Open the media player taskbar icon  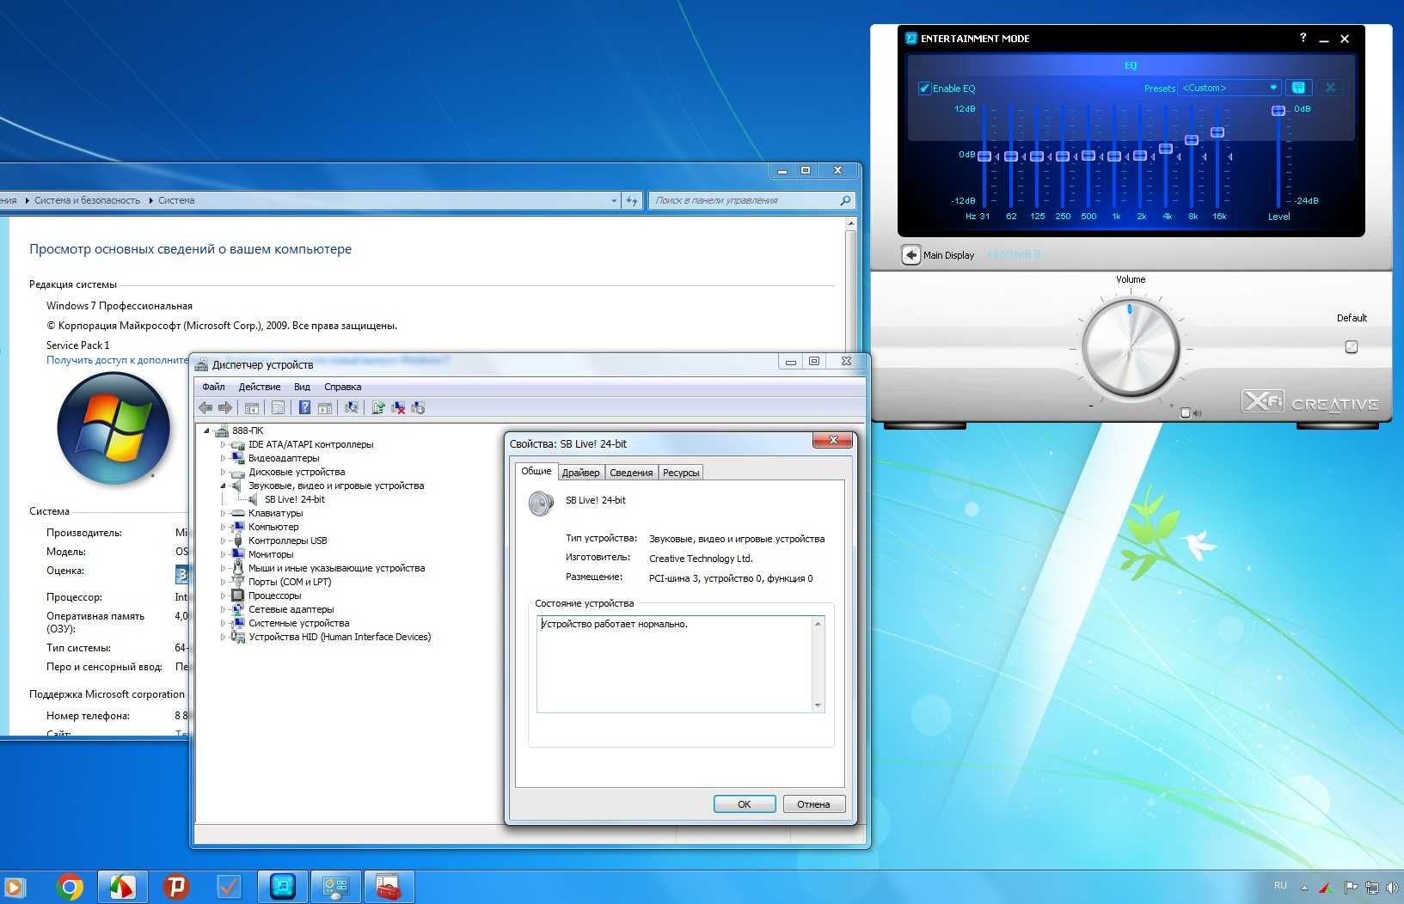[14, 887]
